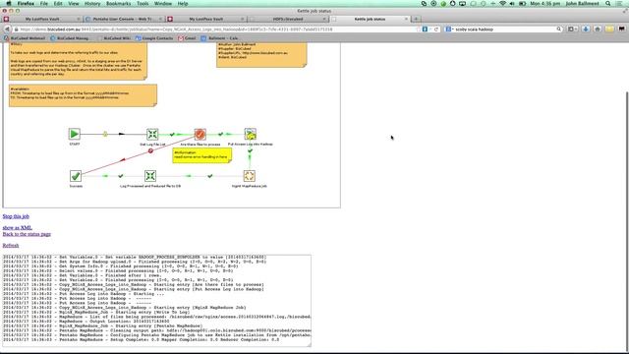Open the Help menu
The image size is (629, 354).
pyautogui.click(x=183, y=4)
